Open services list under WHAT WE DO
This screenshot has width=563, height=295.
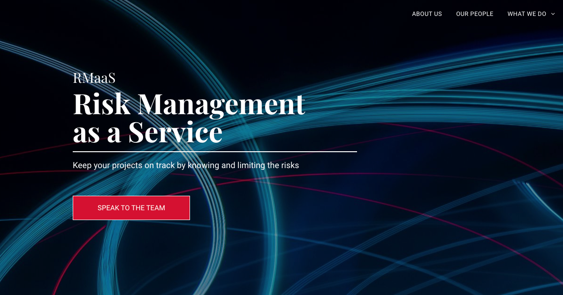527,14
